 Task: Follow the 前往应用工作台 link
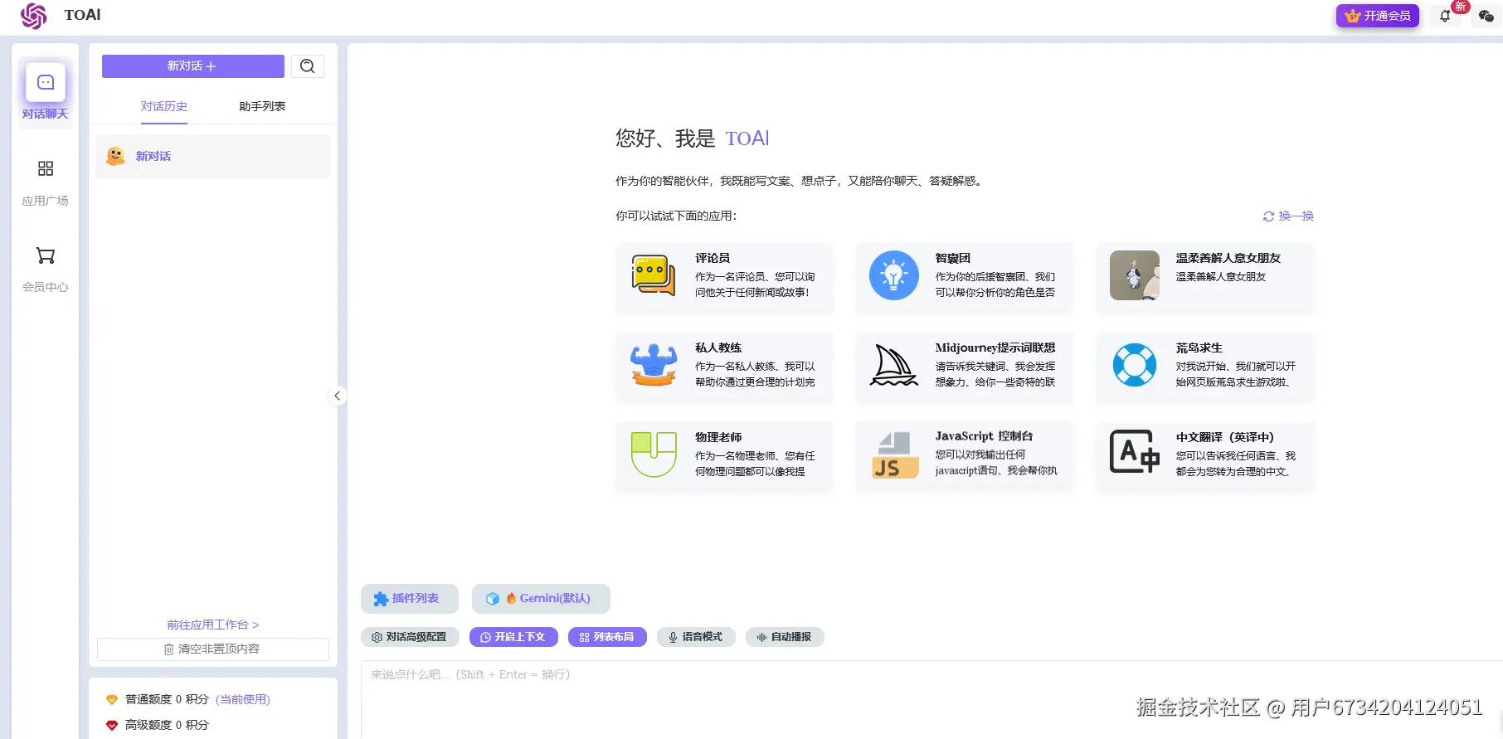point(213,625)
